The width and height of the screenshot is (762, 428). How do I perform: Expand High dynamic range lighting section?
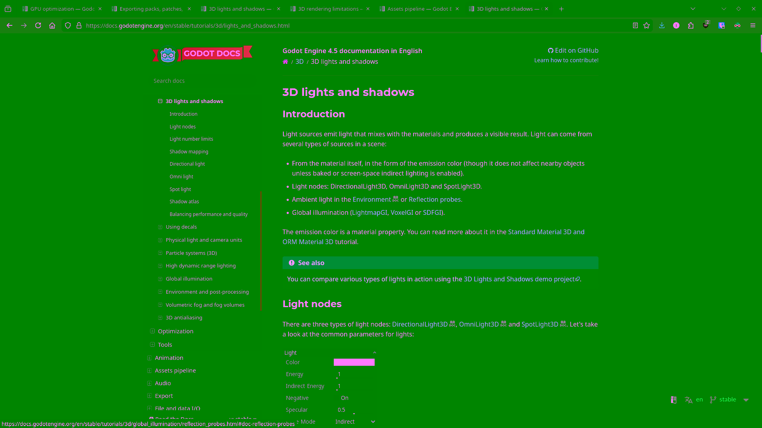(x=160, y=266)
